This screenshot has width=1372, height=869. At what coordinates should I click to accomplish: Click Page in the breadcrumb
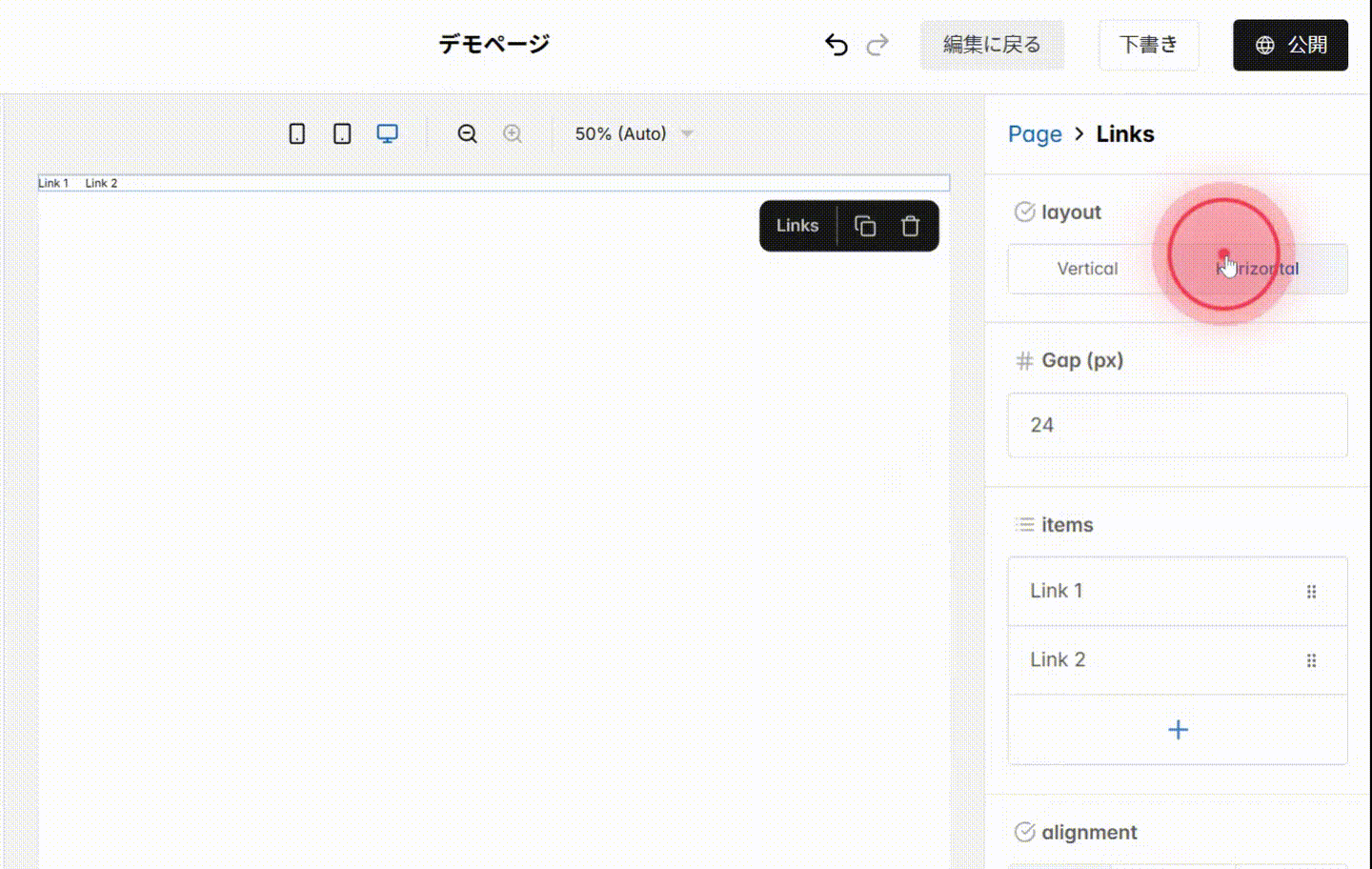point(1035,133)
